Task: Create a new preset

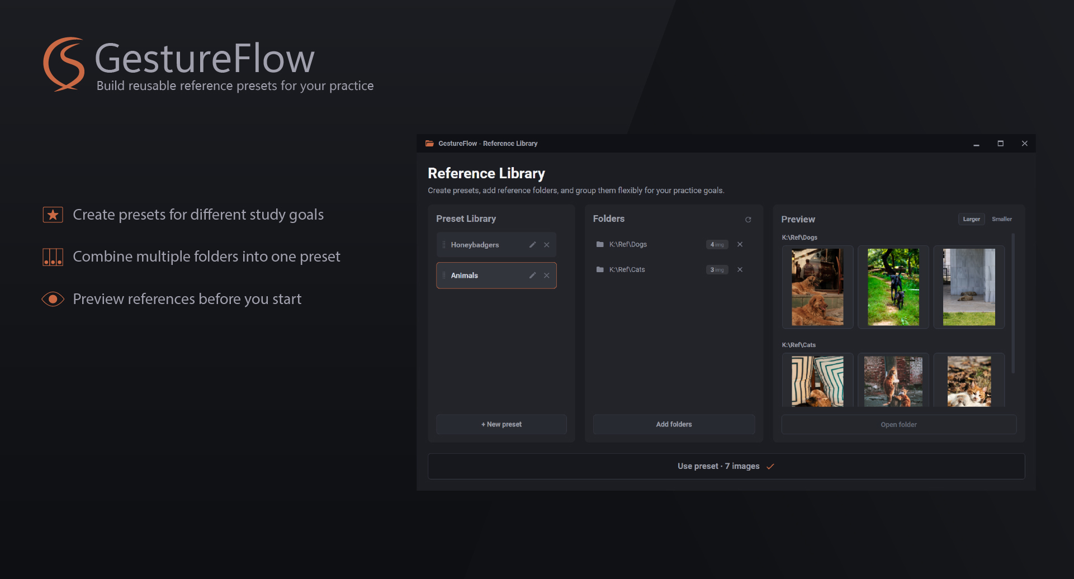Action: (501, 424)
